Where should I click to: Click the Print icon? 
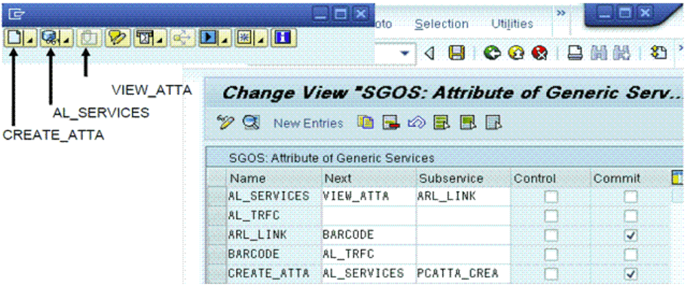575,54
